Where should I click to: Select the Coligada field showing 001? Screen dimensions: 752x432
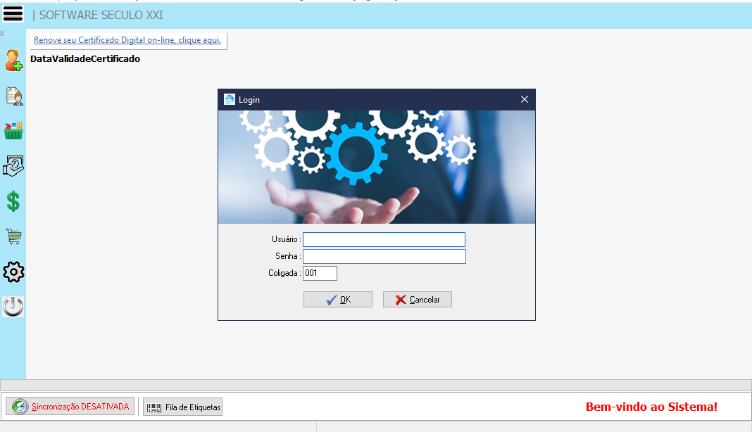point(320,273)
